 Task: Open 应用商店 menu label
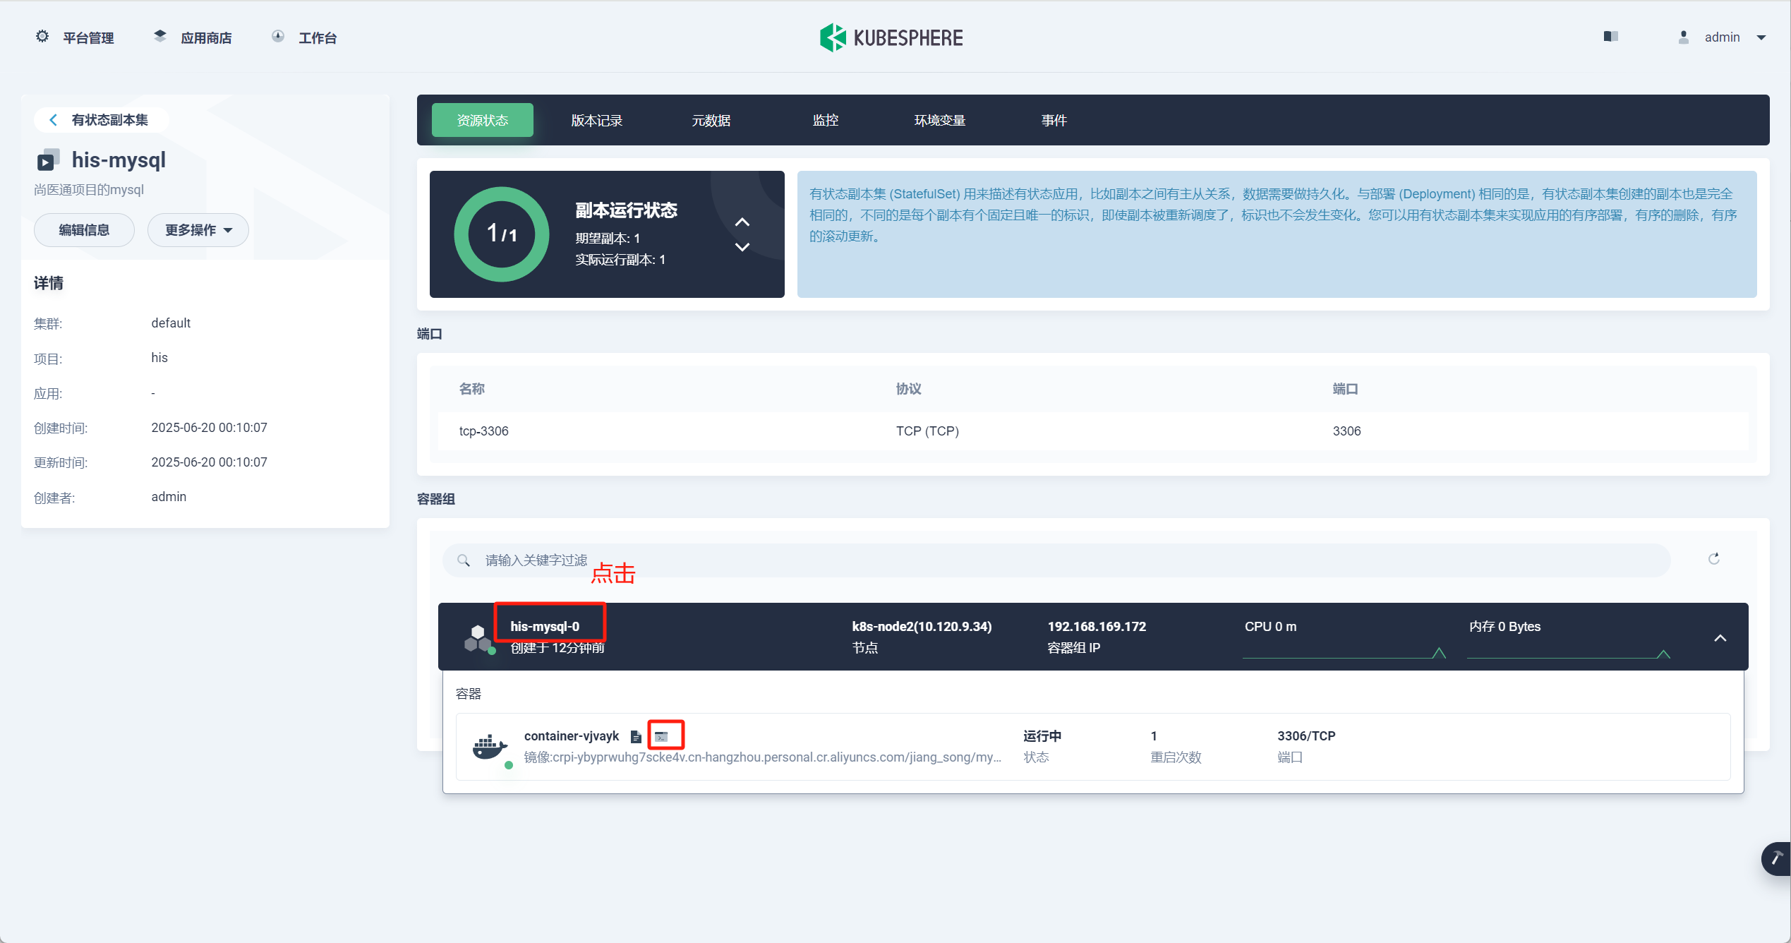pos(206,38)
